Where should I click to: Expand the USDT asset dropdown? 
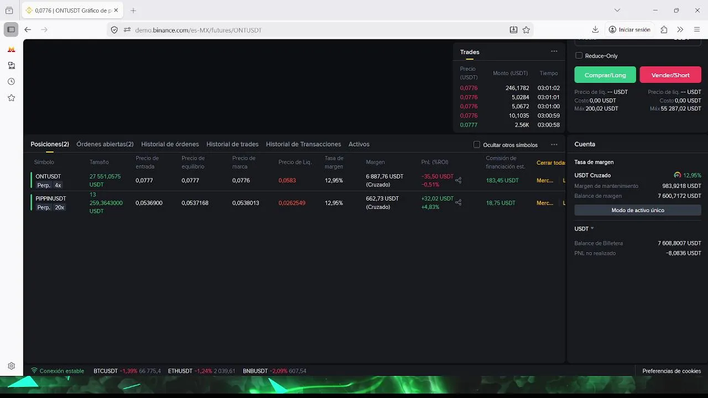(x=584, y=228)
